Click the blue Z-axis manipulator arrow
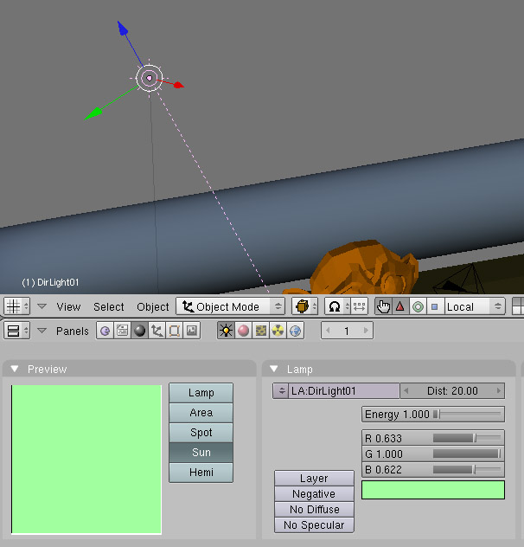This screenshot has height=547, width=524. pyautogui.click(x=123, y=29)
